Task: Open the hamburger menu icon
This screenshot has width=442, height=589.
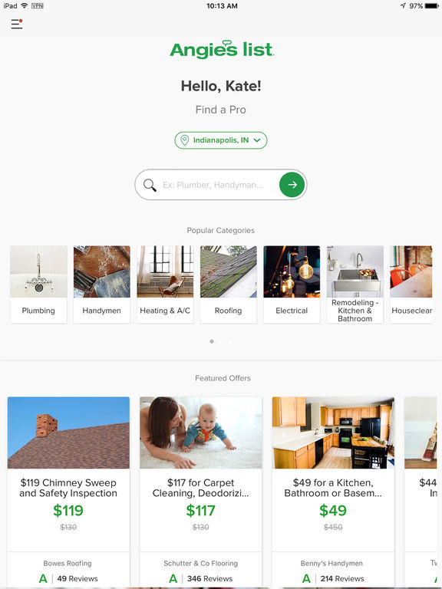Action: [17, 24]
